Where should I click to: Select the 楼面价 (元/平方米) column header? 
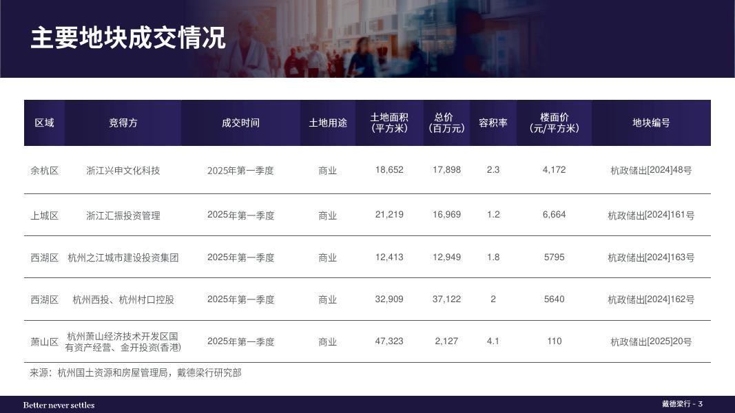[x=554, y=123]
